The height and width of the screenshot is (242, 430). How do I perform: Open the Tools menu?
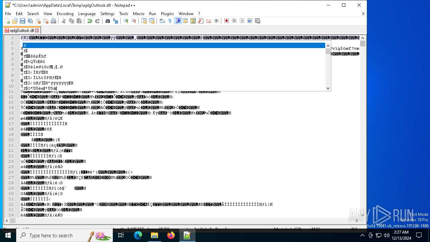click(124, 14)
